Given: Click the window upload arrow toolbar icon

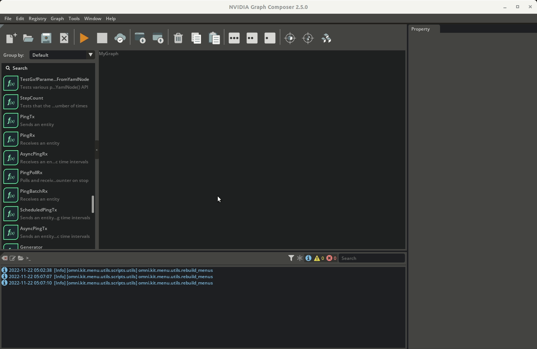Looking at the screenshot, I should [158, 38].
